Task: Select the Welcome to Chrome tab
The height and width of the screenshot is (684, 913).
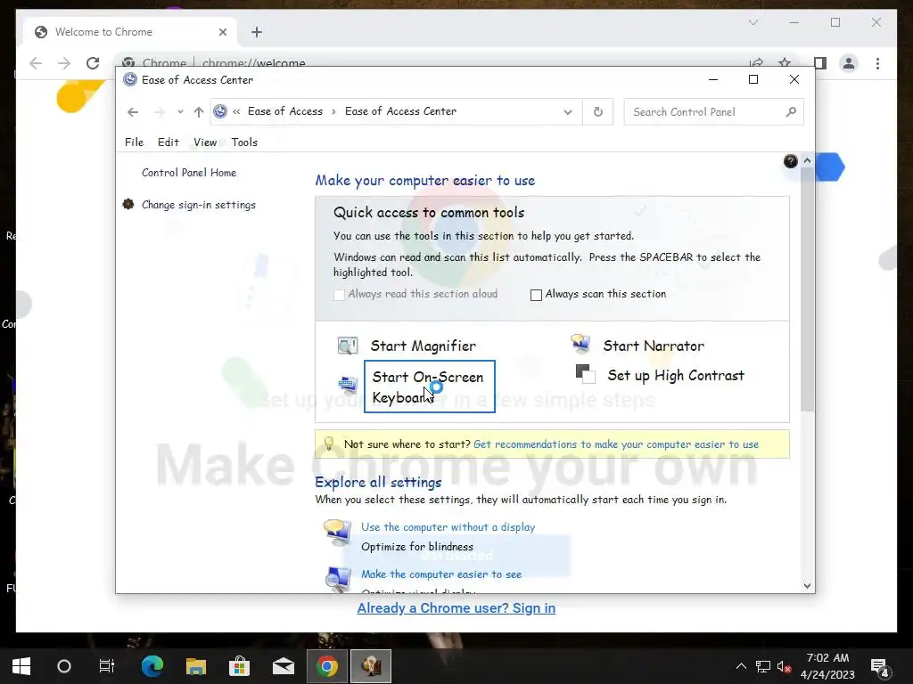Action: (130, 32)
